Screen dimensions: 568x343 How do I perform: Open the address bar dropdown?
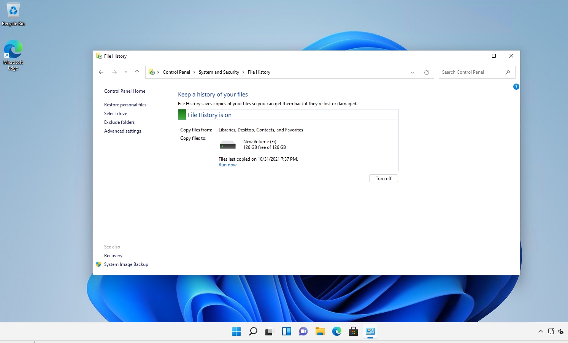click(x=412, y=72)
